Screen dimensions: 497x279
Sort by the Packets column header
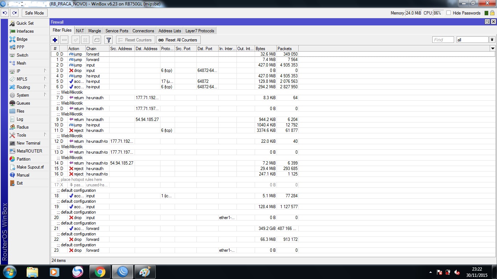287,49
